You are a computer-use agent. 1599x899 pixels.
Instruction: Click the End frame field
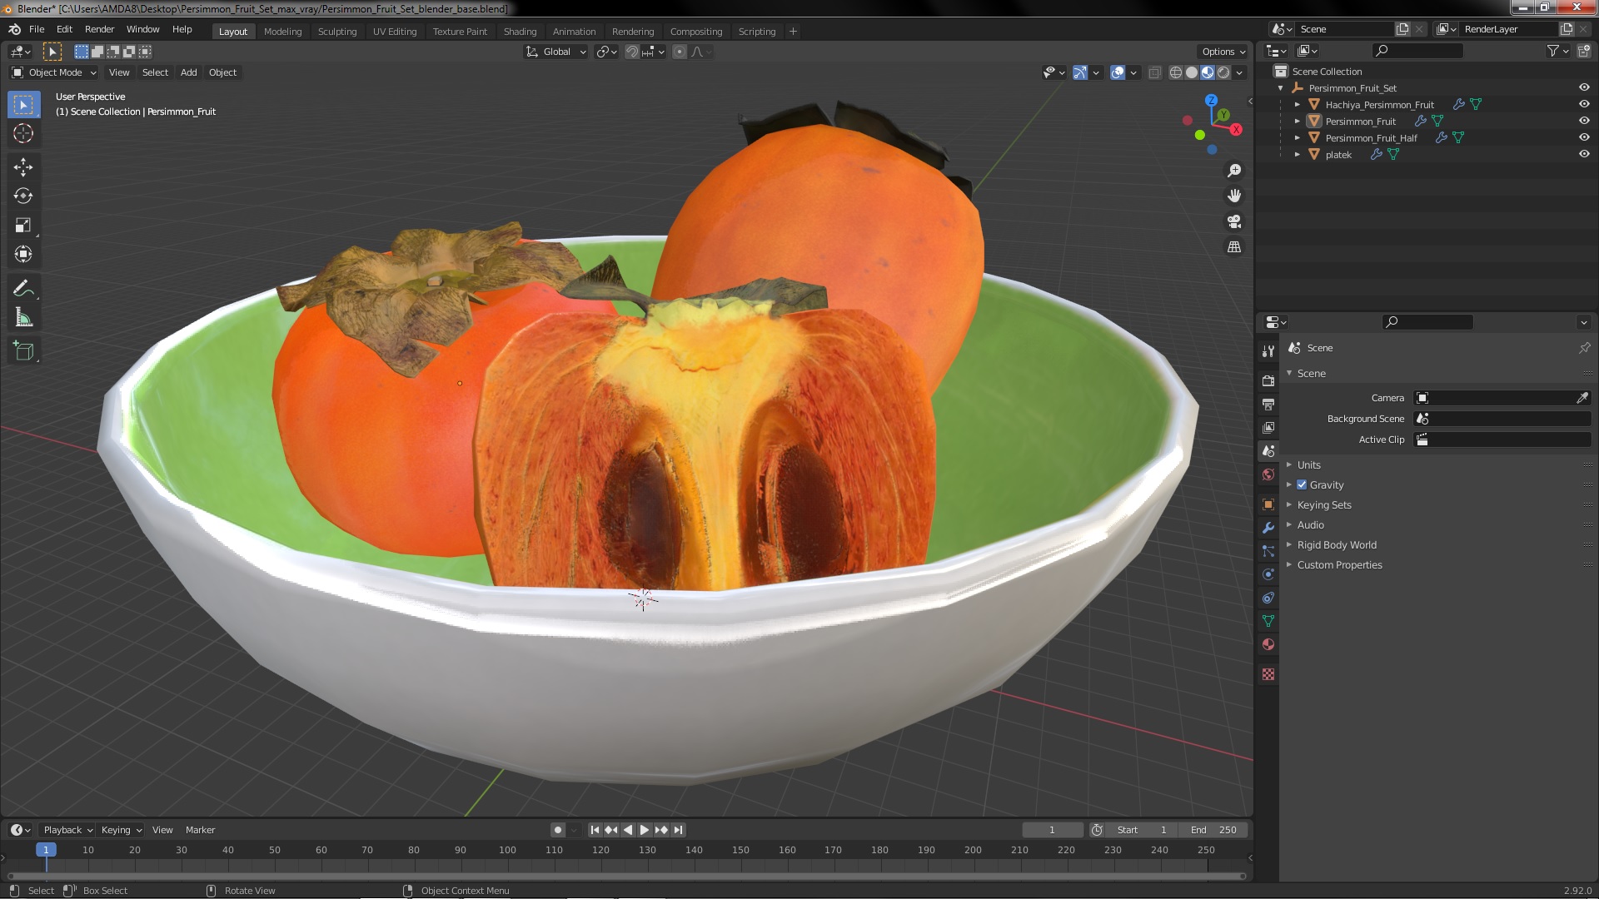(1213, 830)
